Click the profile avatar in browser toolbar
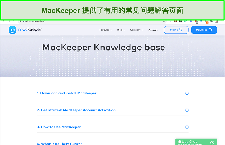 tap(217, 22)
